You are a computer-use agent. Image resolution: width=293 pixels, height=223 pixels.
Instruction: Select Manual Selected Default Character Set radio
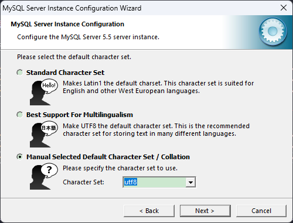click(19, 157)
